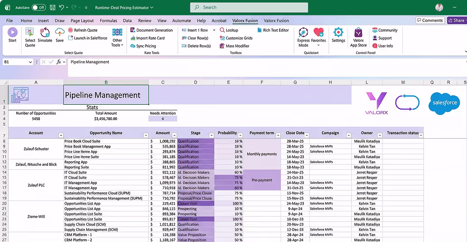Click the Search box
The width and height of the screenshot is (467, 242).
(x=249, y=7)
